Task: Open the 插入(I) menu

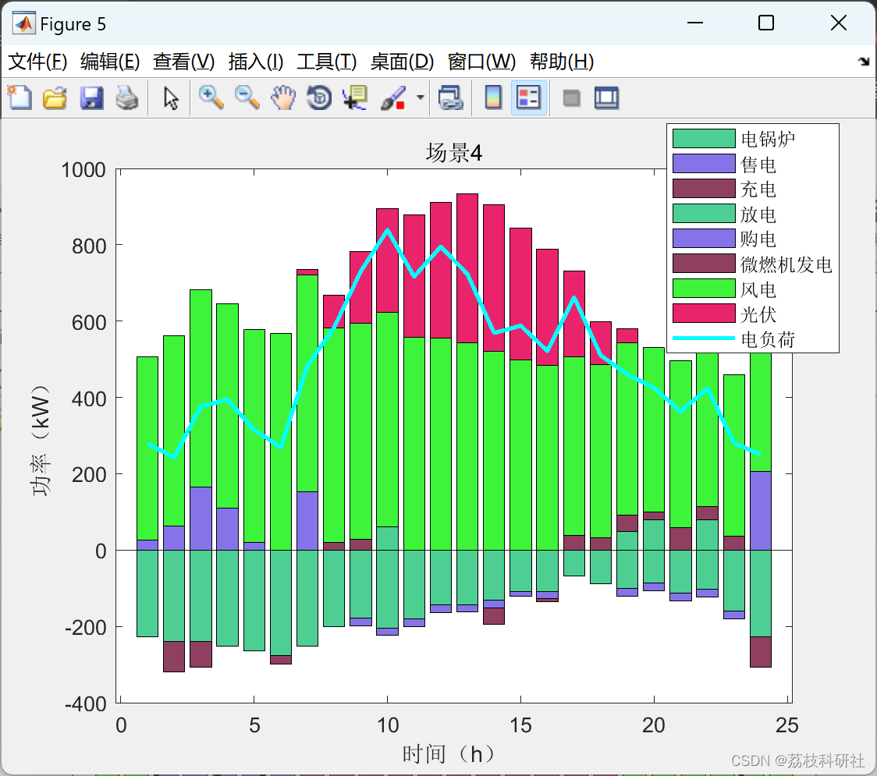Action: pyautogui.click(x=256, y=62)
